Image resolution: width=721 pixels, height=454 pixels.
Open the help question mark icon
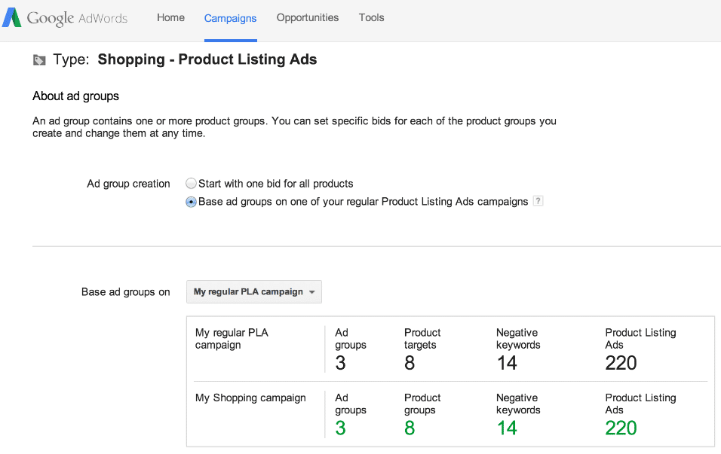538,201
